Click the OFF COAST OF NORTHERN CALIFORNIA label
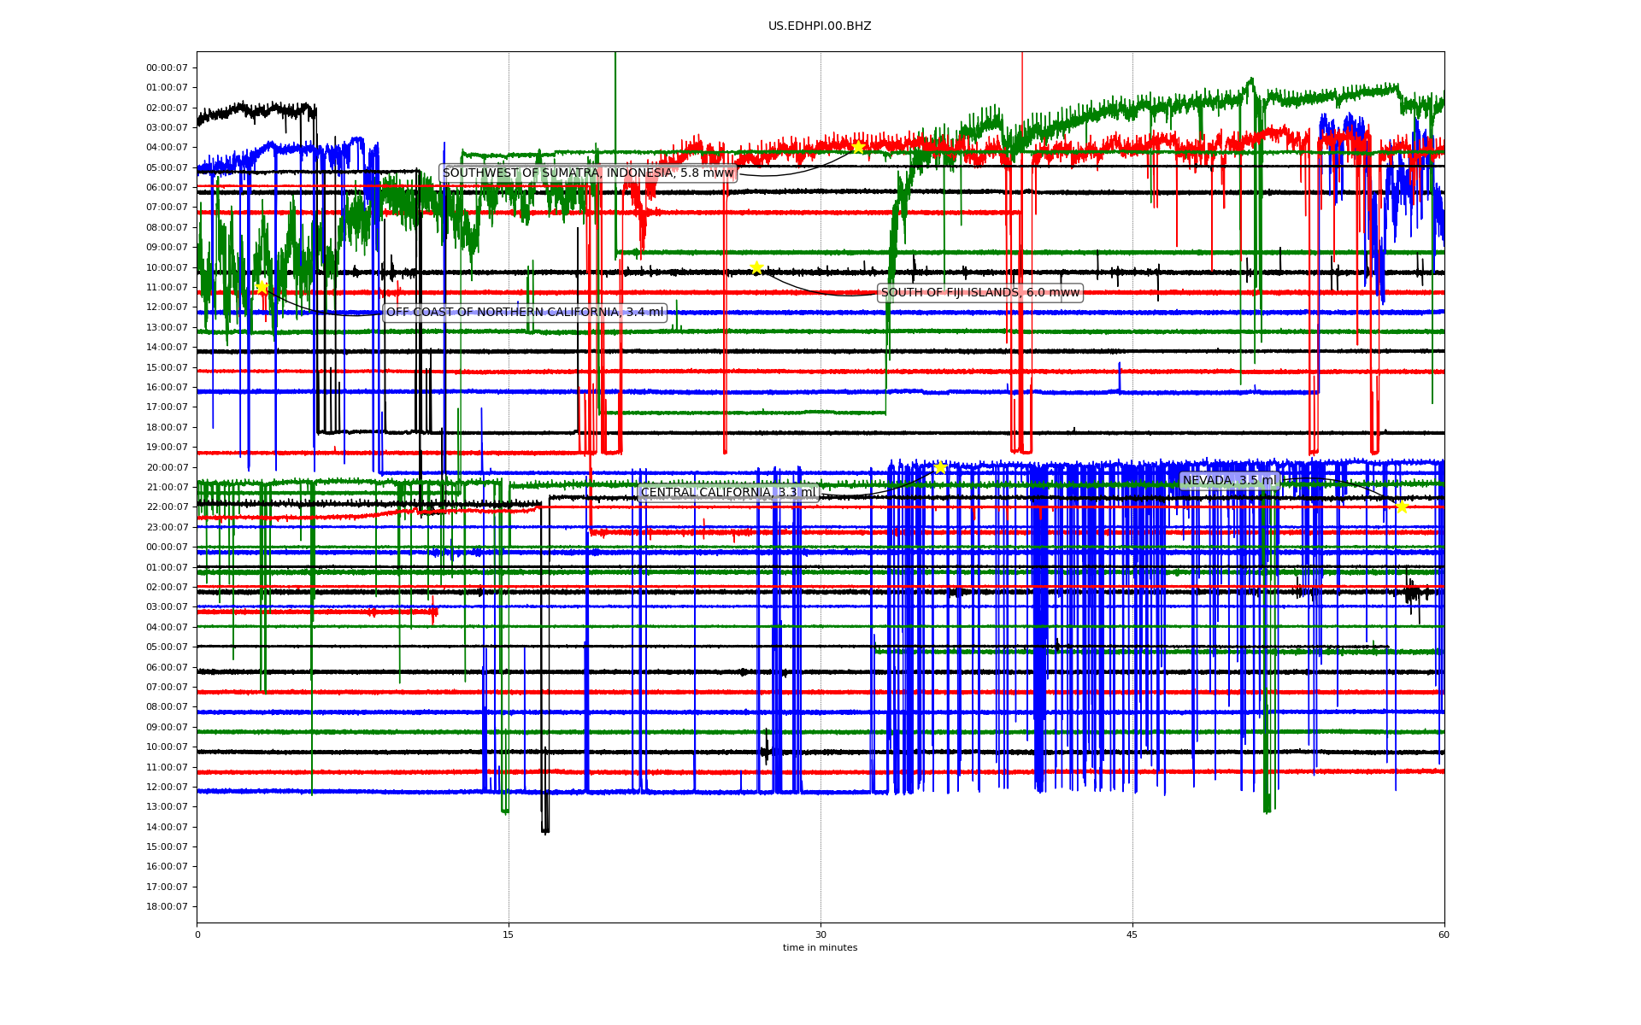This screenshot has height=1025, width=1641. point(525,313)
